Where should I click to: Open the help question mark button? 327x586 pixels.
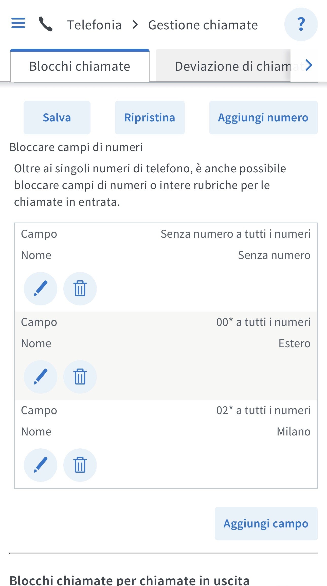(301, 24)
